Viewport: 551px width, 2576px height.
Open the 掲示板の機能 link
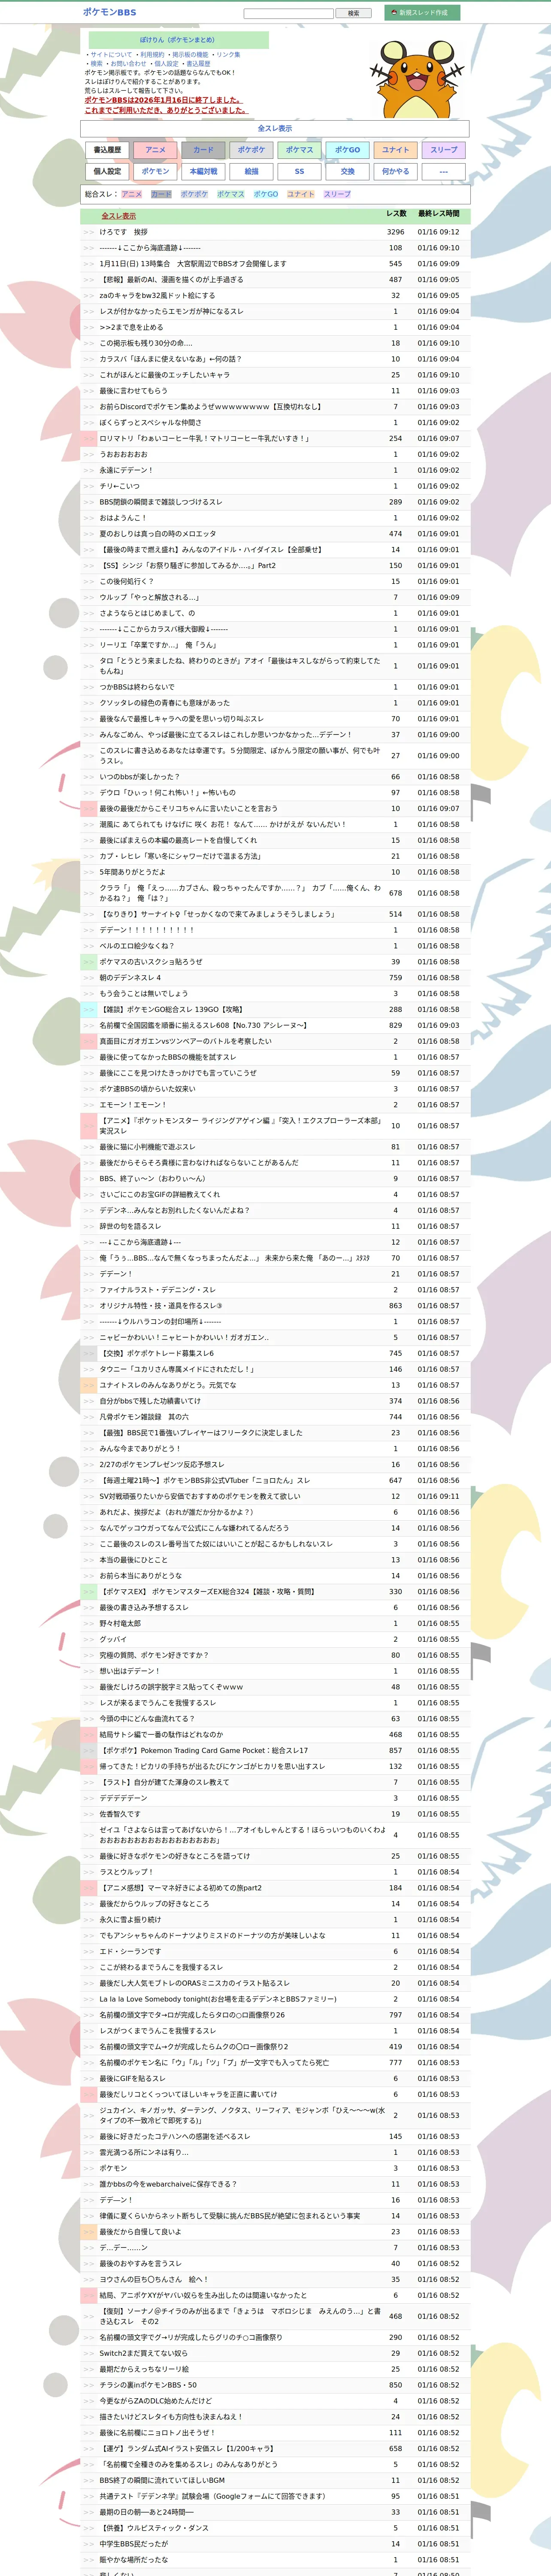(x=190, y=55)
